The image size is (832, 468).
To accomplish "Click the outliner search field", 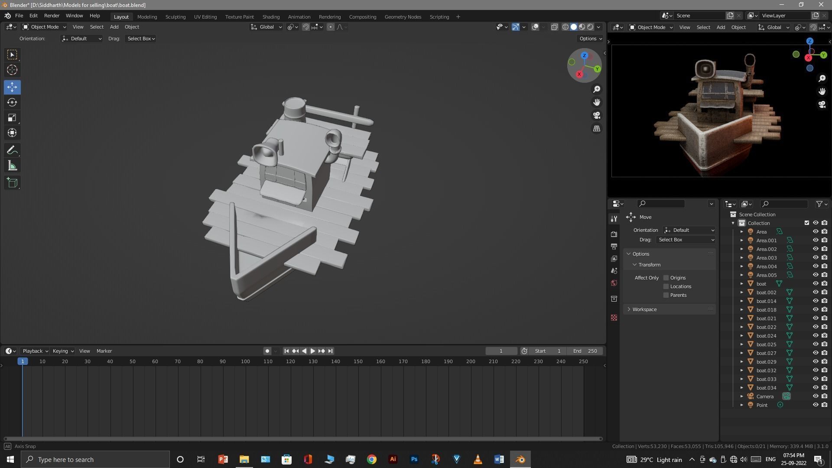I will [784, 204].
